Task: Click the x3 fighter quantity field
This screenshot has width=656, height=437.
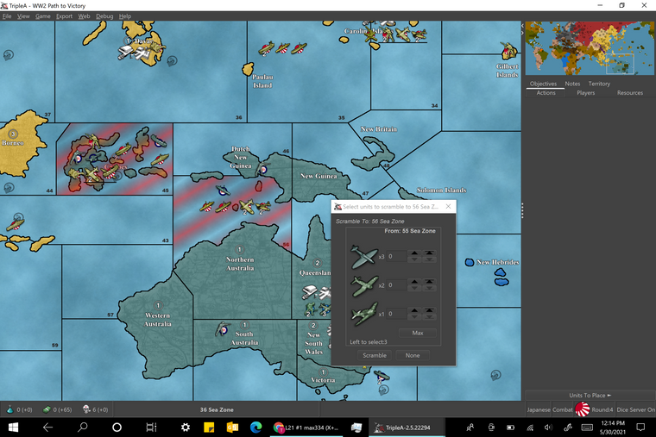Action: pos(396,257)
